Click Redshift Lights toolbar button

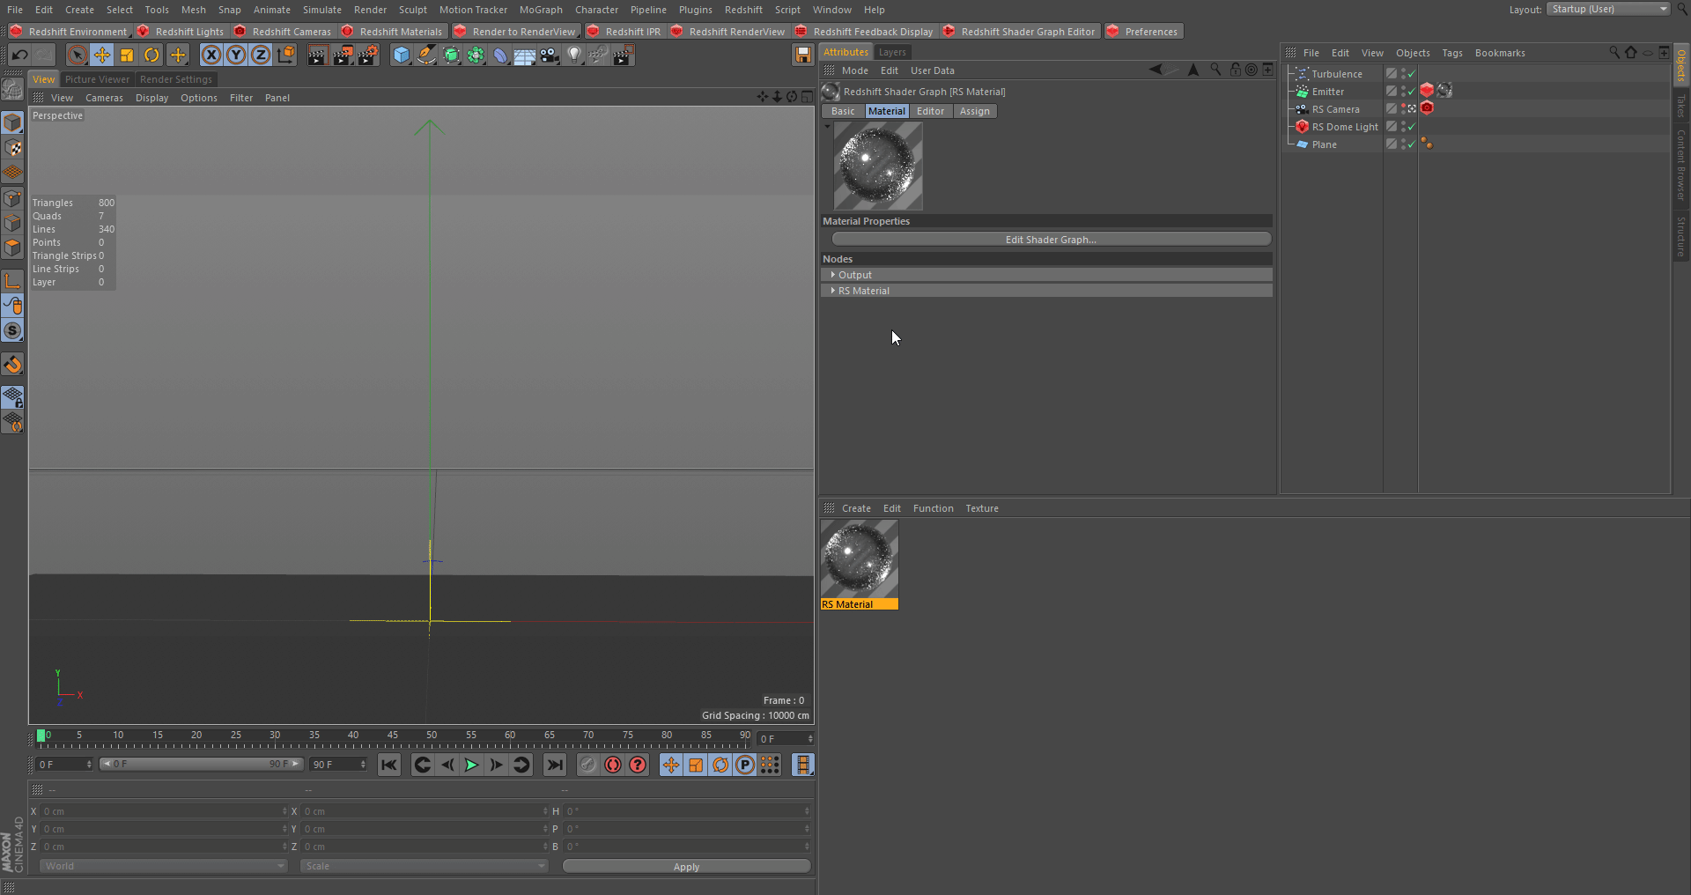[x=181, y=32]
